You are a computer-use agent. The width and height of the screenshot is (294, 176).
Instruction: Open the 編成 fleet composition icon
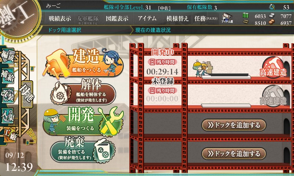point(8,56)
